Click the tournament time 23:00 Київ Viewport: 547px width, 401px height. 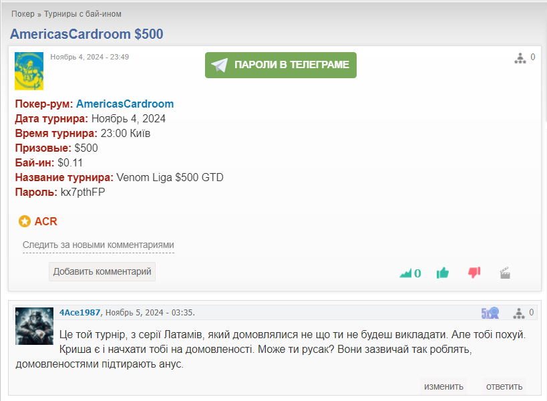126,133
